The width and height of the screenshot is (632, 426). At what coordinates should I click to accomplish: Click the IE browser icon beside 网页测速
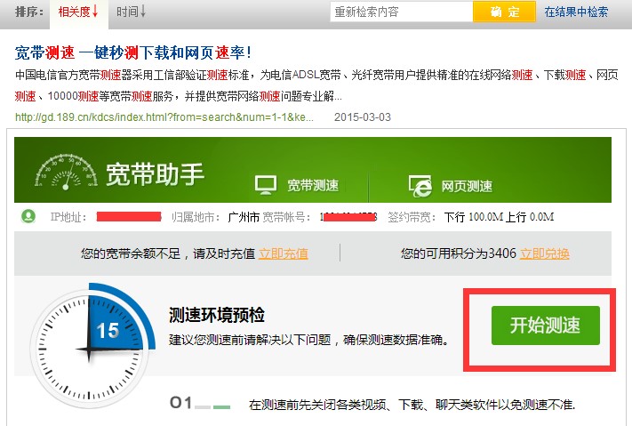pos(420,186)
